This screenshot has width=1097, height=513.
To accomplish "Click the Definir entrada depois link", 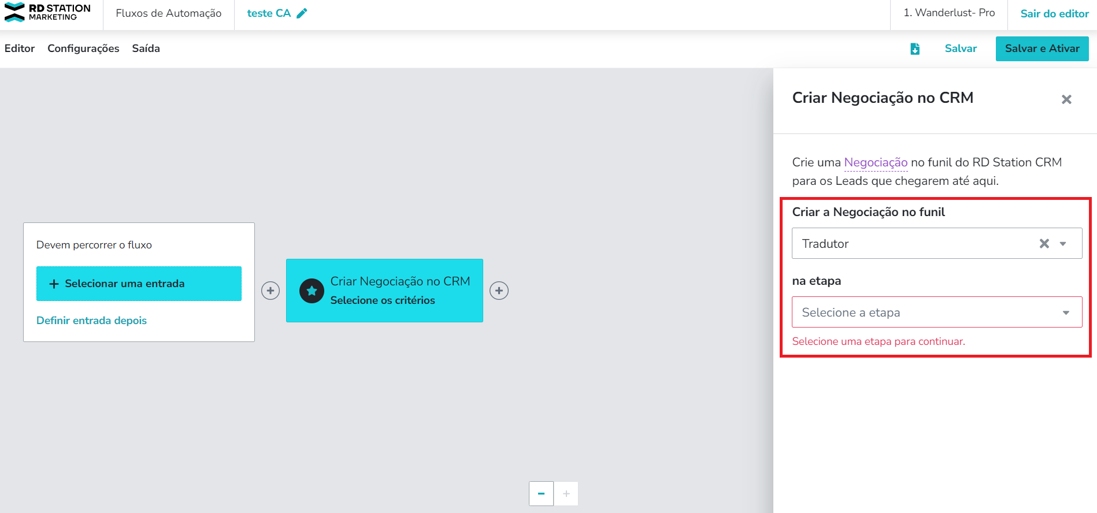I will (91, 321).
